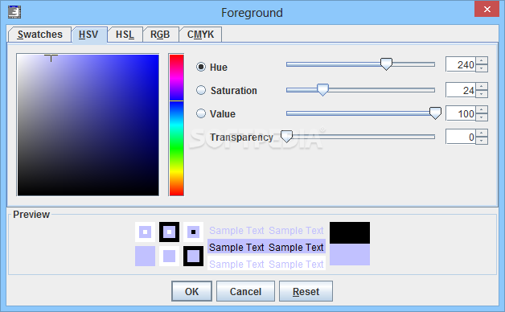Confirm the color with OK
Screen dimensions: 505x312
click(191, 291)
